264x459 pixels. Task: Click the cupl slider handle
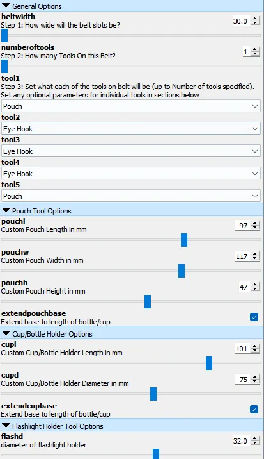(209, 363)
